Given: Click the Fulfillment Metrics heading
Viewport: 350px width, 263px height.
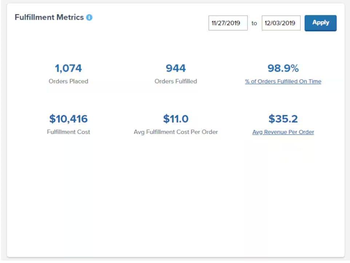Looking at the screenshot, I should click(x=49, y=17).
